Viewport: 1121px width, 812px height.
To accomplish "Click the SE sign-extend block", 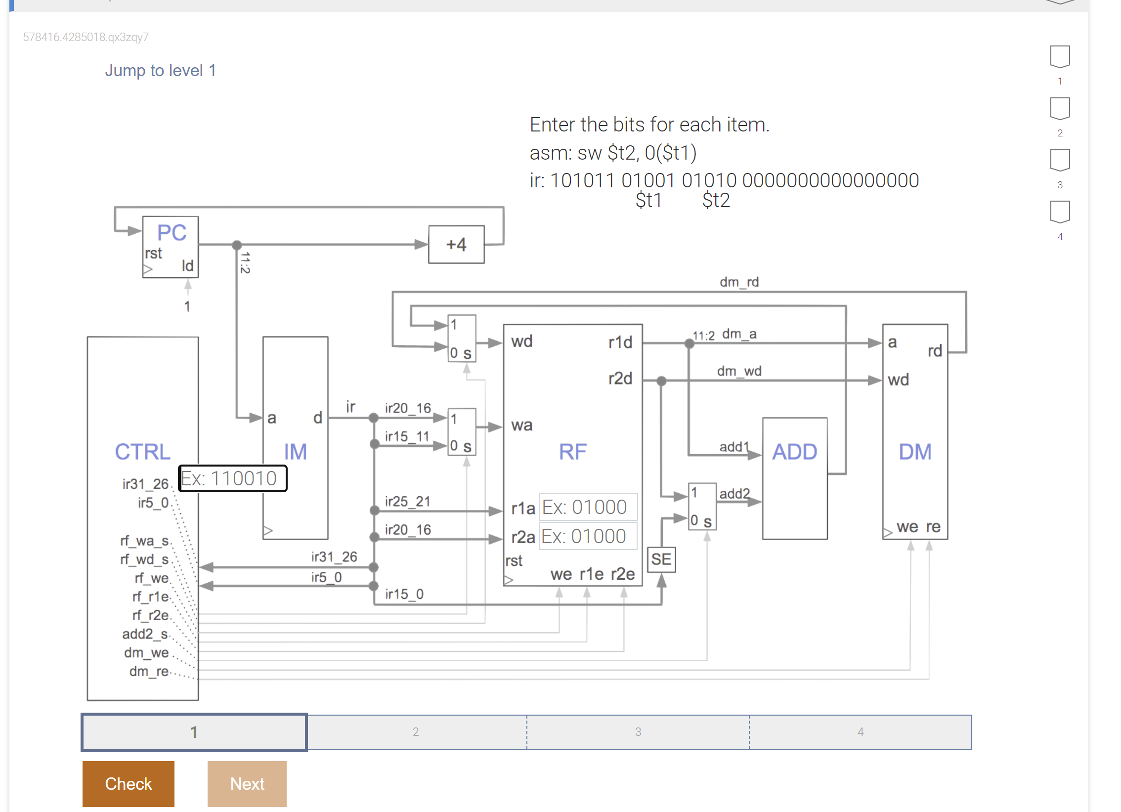I will [661, 559].
